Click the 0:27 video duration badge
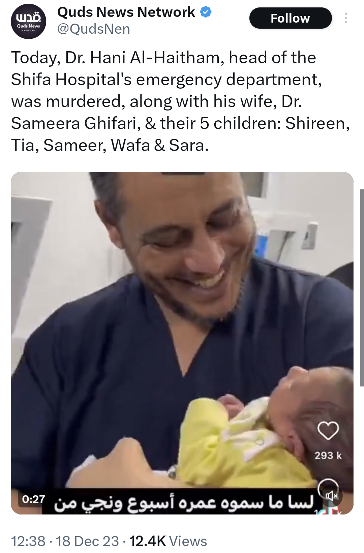The height and width of the screenshot is (553, 364). point(33,499)
